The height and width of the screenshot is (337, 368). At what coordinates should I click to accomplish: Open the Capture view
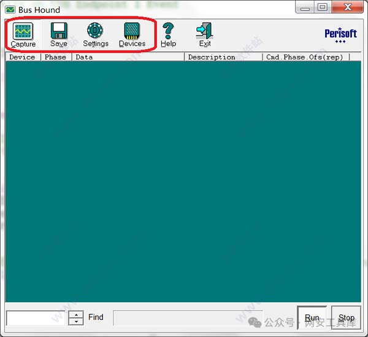[x=23, y=34]
